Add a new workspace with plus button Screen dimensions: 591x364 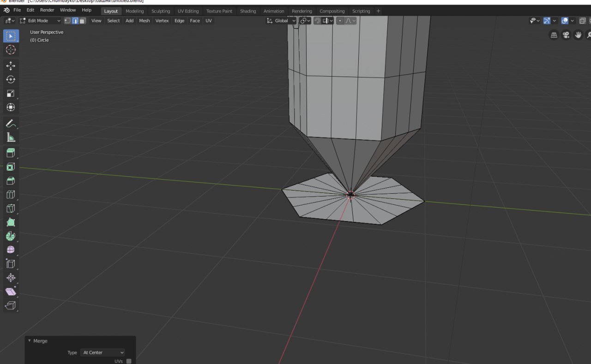[x=378, y=11]
